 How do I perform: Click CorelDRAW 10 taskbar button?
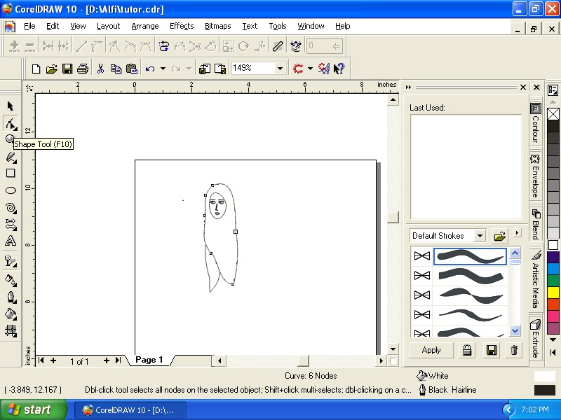130,410
